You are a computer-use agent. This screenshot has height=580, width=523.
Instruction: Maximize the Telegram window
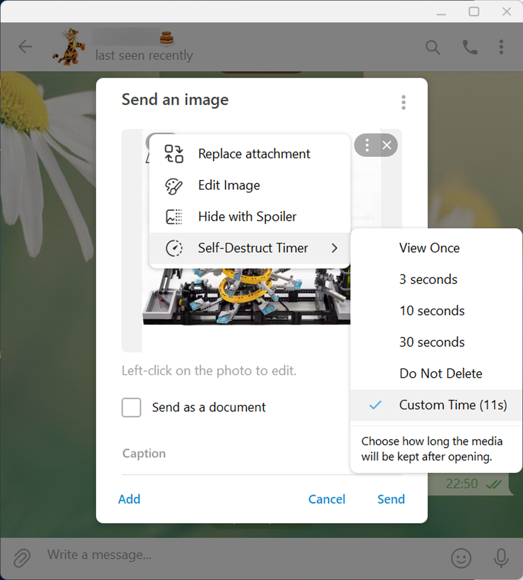pos(474,12)
